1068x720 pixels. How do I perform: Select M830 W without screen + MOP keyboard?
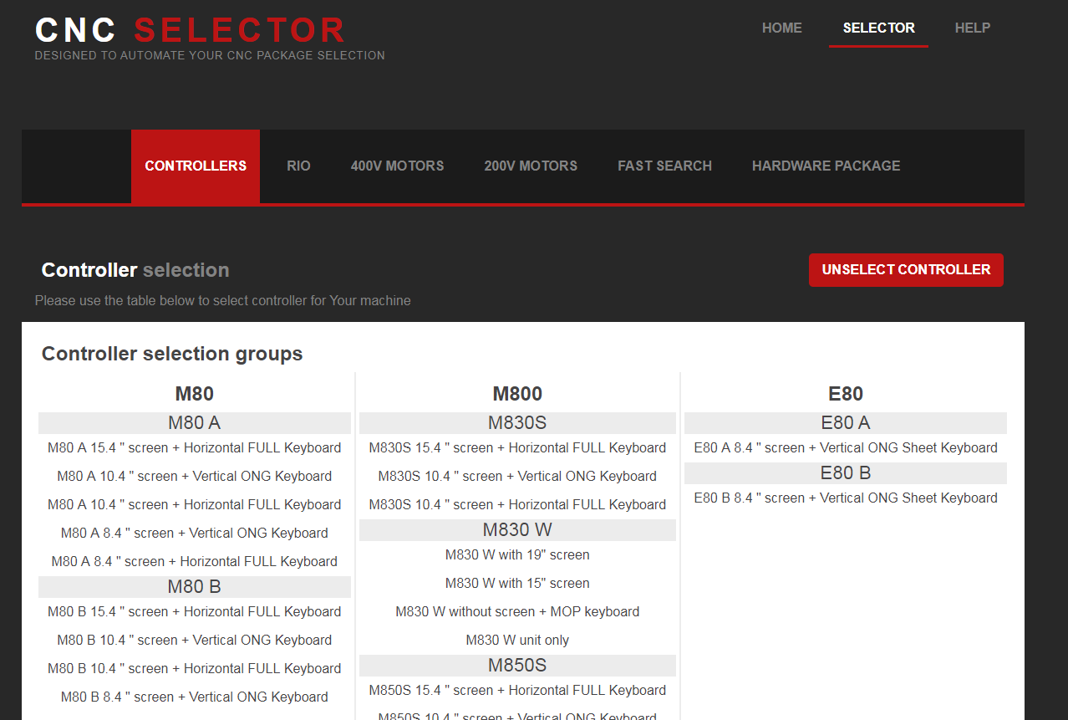pyautogui.click(x=517, y=611)
